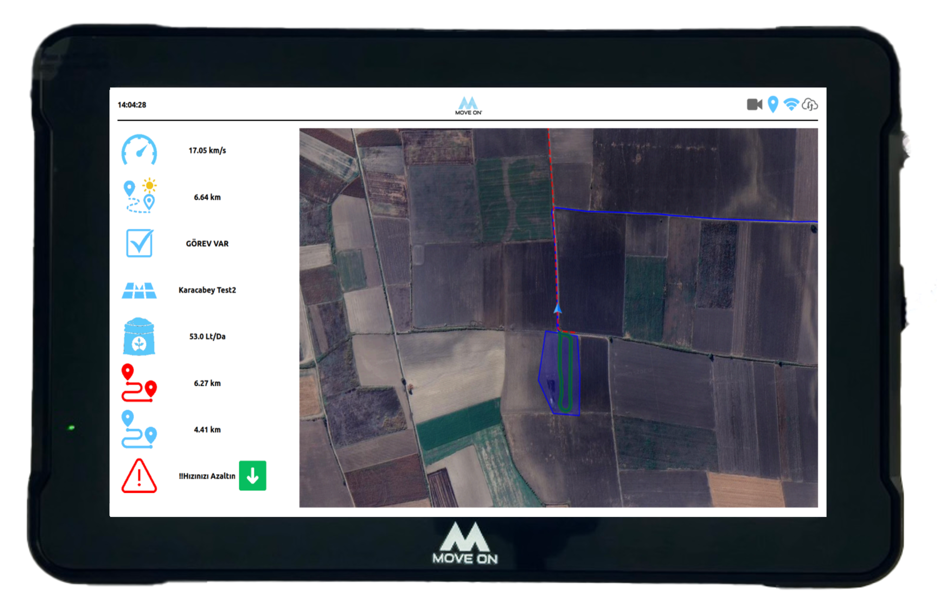Toggle the GÖREV VAR checkbox icon
Image resolution: width=939 pixels, height=601 pixels.
point(139,243)
